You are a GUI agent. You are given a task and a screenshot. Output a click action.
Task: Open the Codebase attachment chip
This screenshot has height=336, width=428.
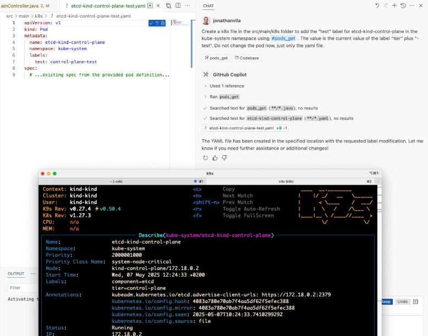(247, 58)
